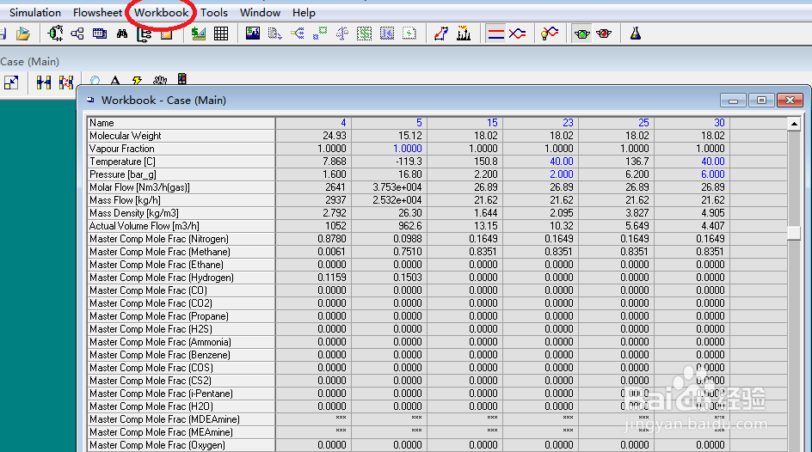Activate solver with green light icon
The image size is (812, 452).
pyautogui.click(x=581, y=34)
